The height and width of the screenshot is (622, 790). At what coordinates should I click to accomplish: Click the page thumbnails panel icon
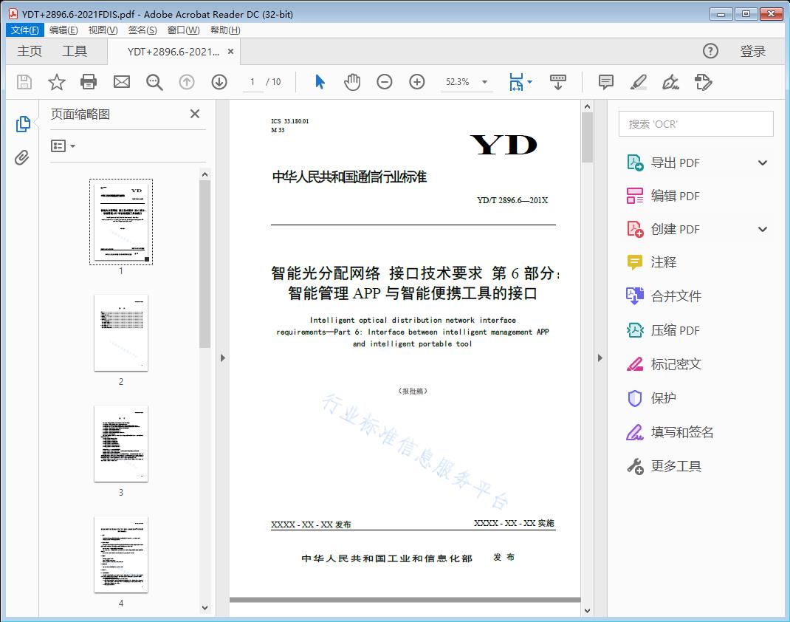(23, 123)
